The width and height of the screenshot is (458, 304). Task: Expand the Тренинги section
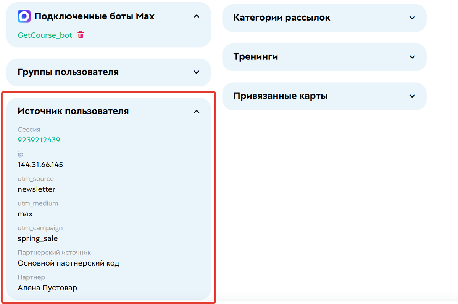(x=412, y=57)
